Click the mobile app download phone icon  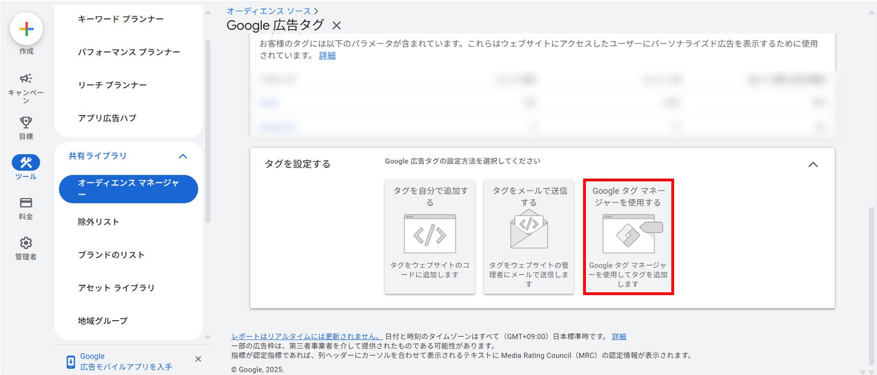point(71,362)
